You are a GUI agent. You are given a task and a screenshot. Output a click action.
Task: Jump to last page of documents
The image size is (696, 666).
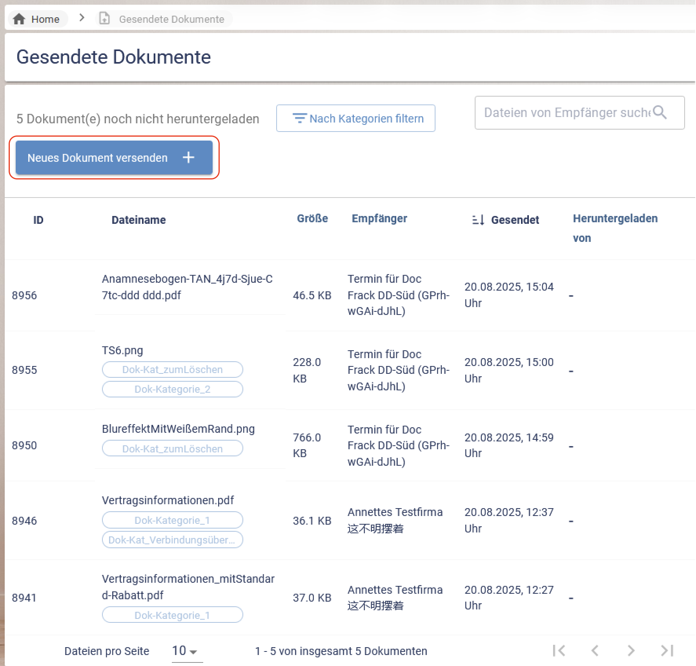coord(667,651)
